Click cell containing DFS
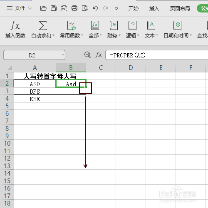This screenshot has height=208, width=208. tap(35, 91)
